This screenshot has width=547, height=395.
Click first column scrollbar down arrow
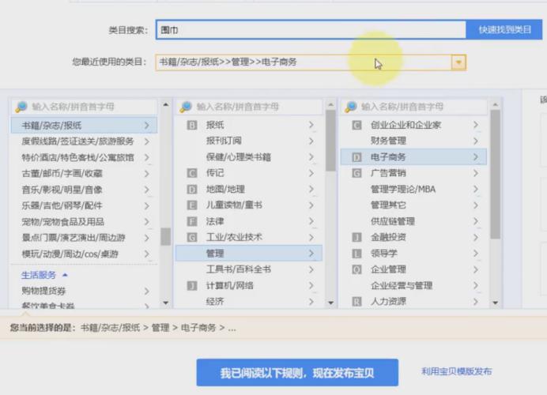[x=166, y=303]
